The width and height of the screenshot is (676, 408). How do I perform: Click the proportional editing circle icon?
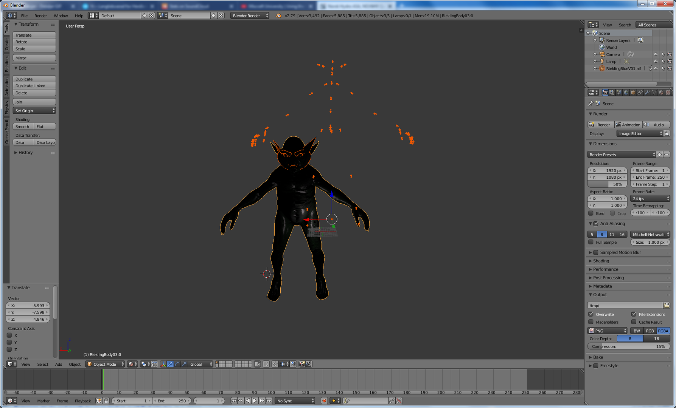(266, 364)
